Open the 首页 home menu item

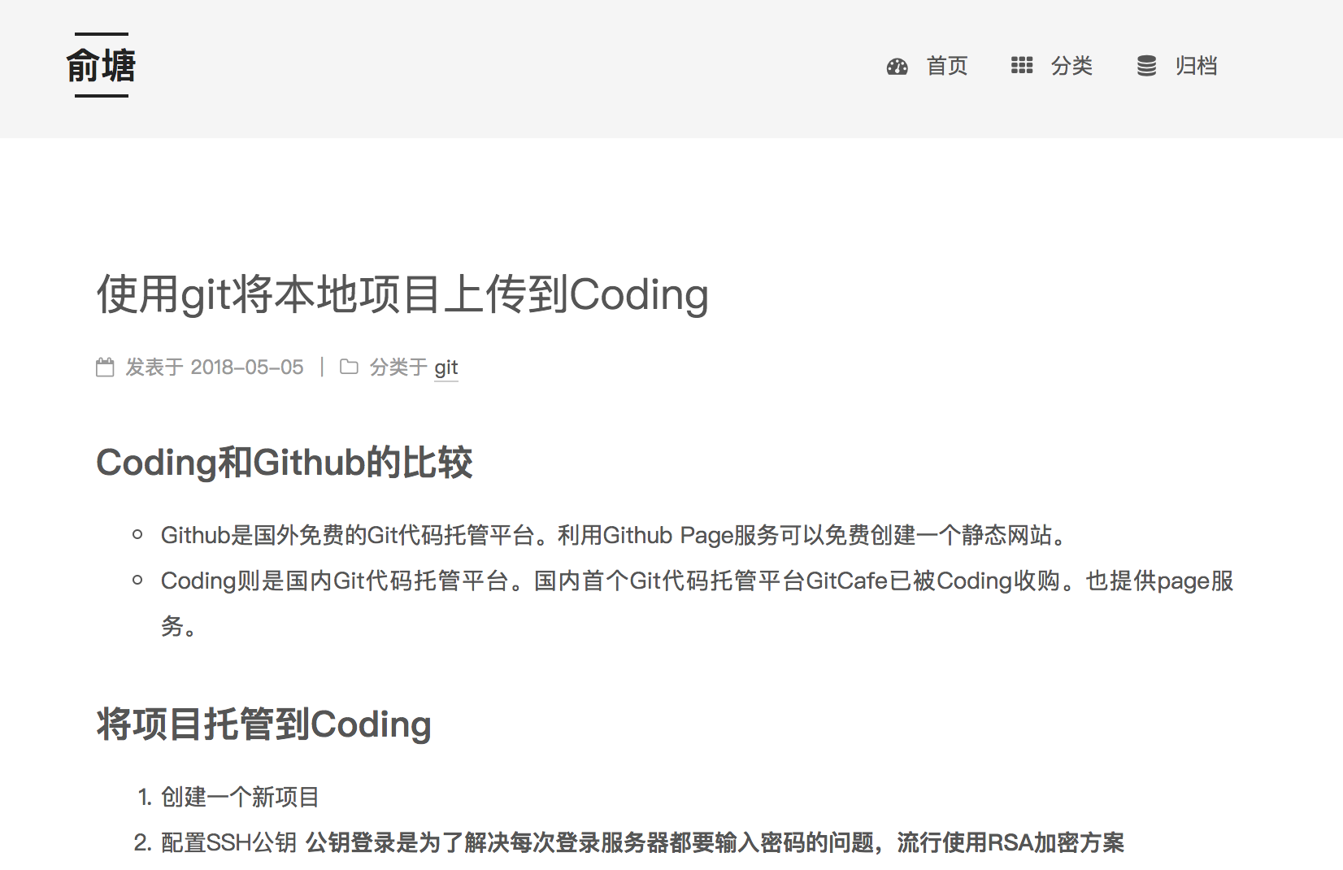(x=947, y=66)
